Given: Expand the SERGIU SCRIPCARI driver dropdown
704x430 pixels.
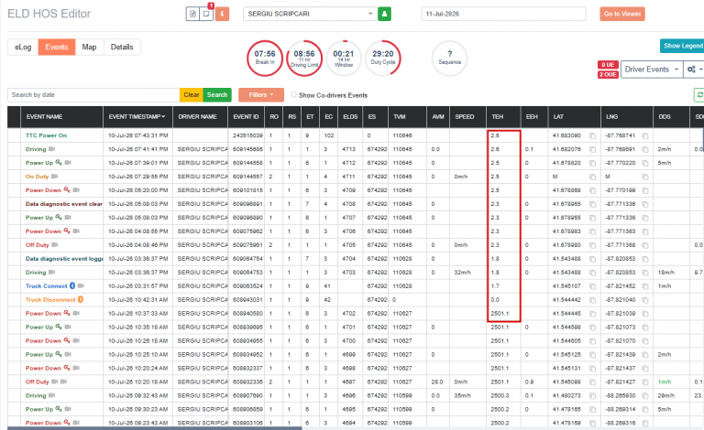Looking at the screenshot, I should click(x=309, y=14).
